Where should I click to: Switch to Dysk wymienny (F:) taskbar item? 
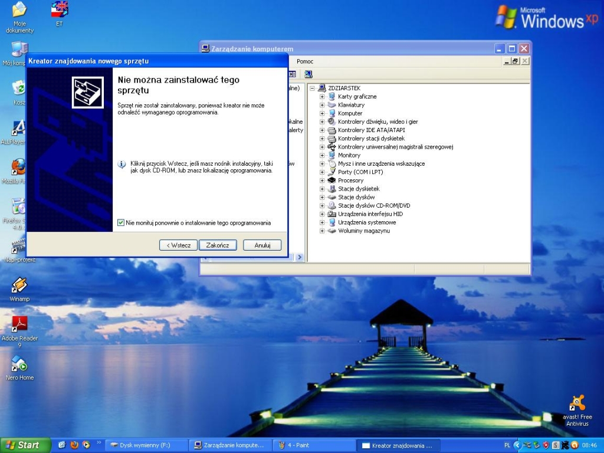click(146, 445)
